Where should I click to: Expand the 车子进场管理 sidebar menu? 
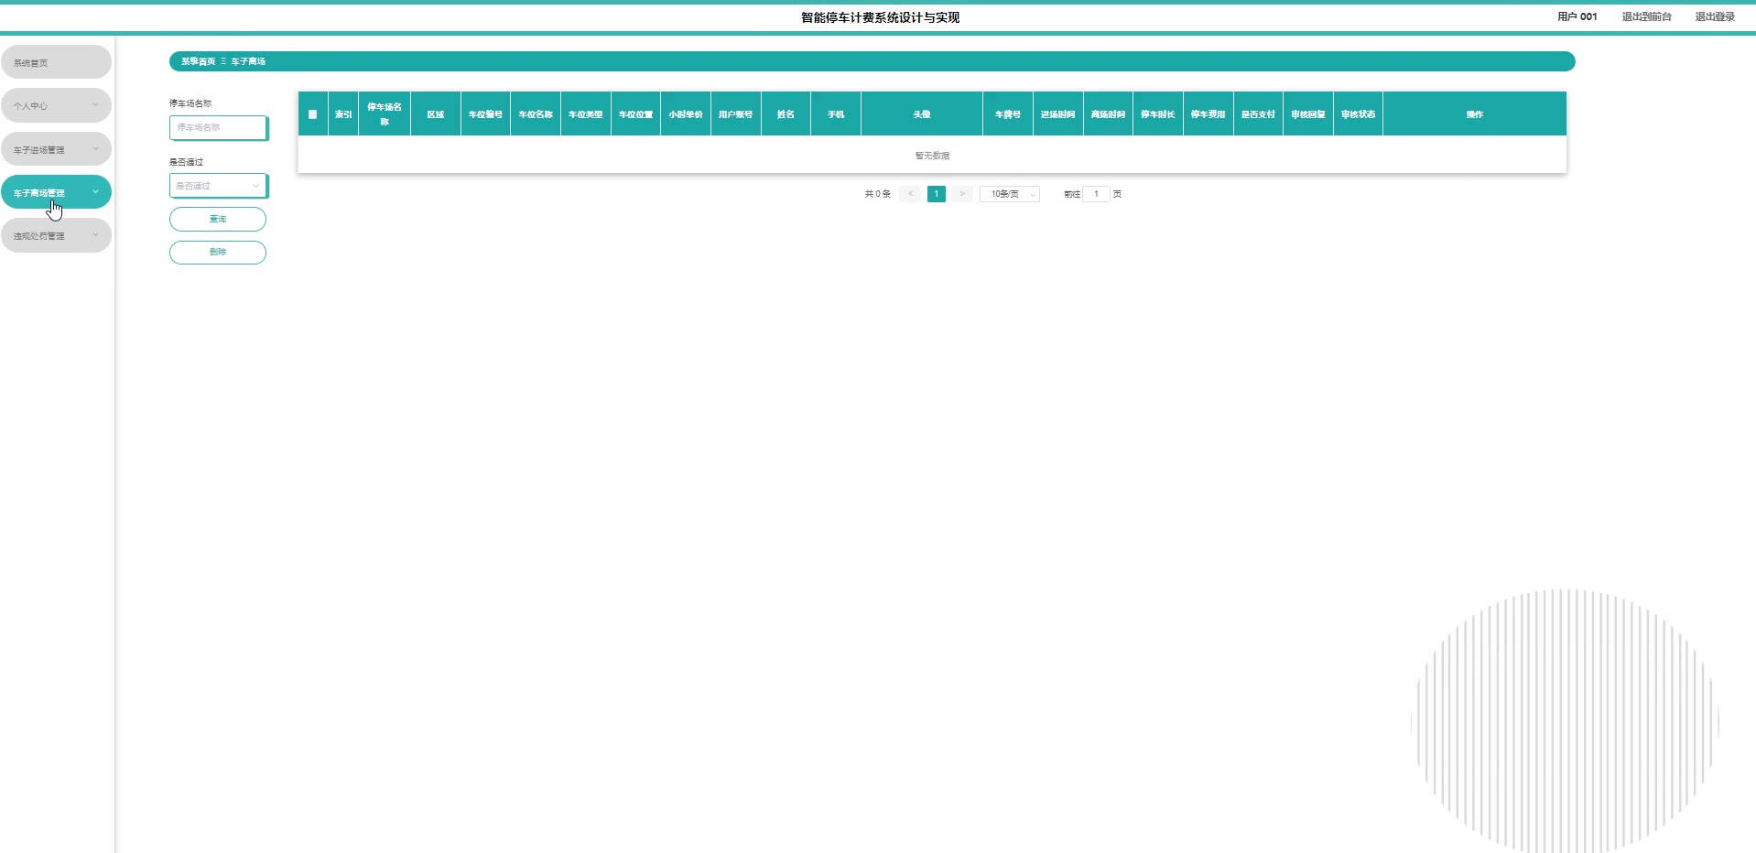pyautogui.click(x=56, y=149)
